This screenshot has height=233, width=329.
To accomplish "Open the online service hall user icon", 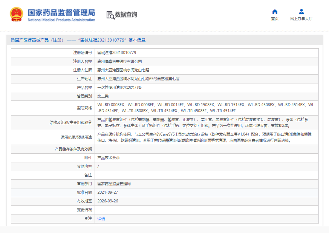I will pos(301,12).
